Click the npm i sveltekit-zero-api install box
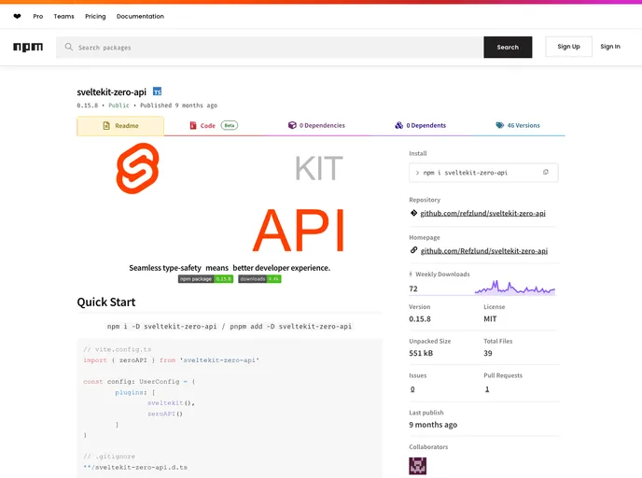Image resolution: width=642 pixels, height=478 pixels. [x=483, y=173]
